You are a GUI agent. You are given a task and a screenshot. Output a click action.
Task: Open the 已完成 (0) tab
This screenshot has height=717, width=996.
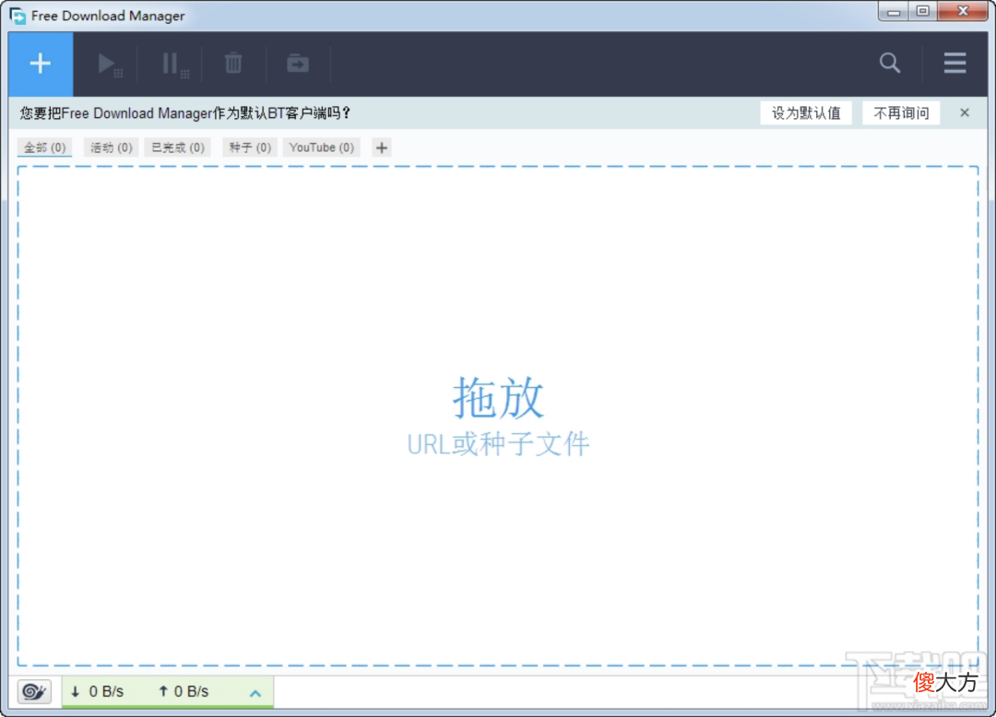(x=178, y=147)
